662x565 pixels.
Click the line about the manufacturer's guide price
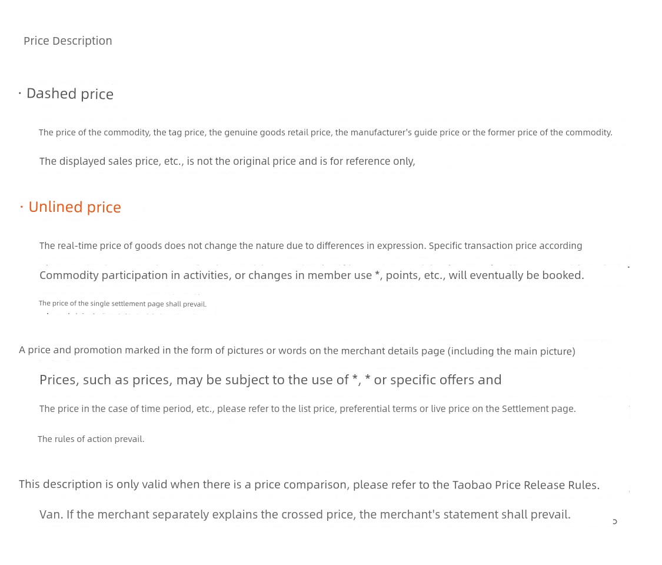(x=325, y=132)
